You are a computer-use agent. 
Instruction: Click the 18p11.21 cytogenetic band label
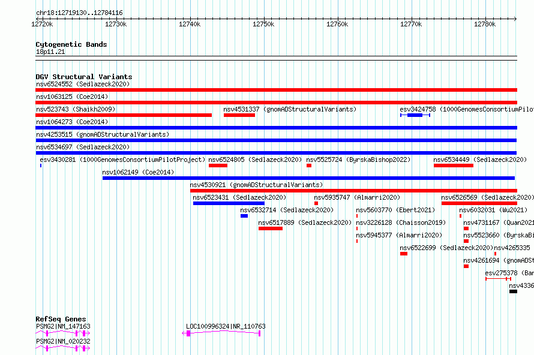click(x=50, y=52)
